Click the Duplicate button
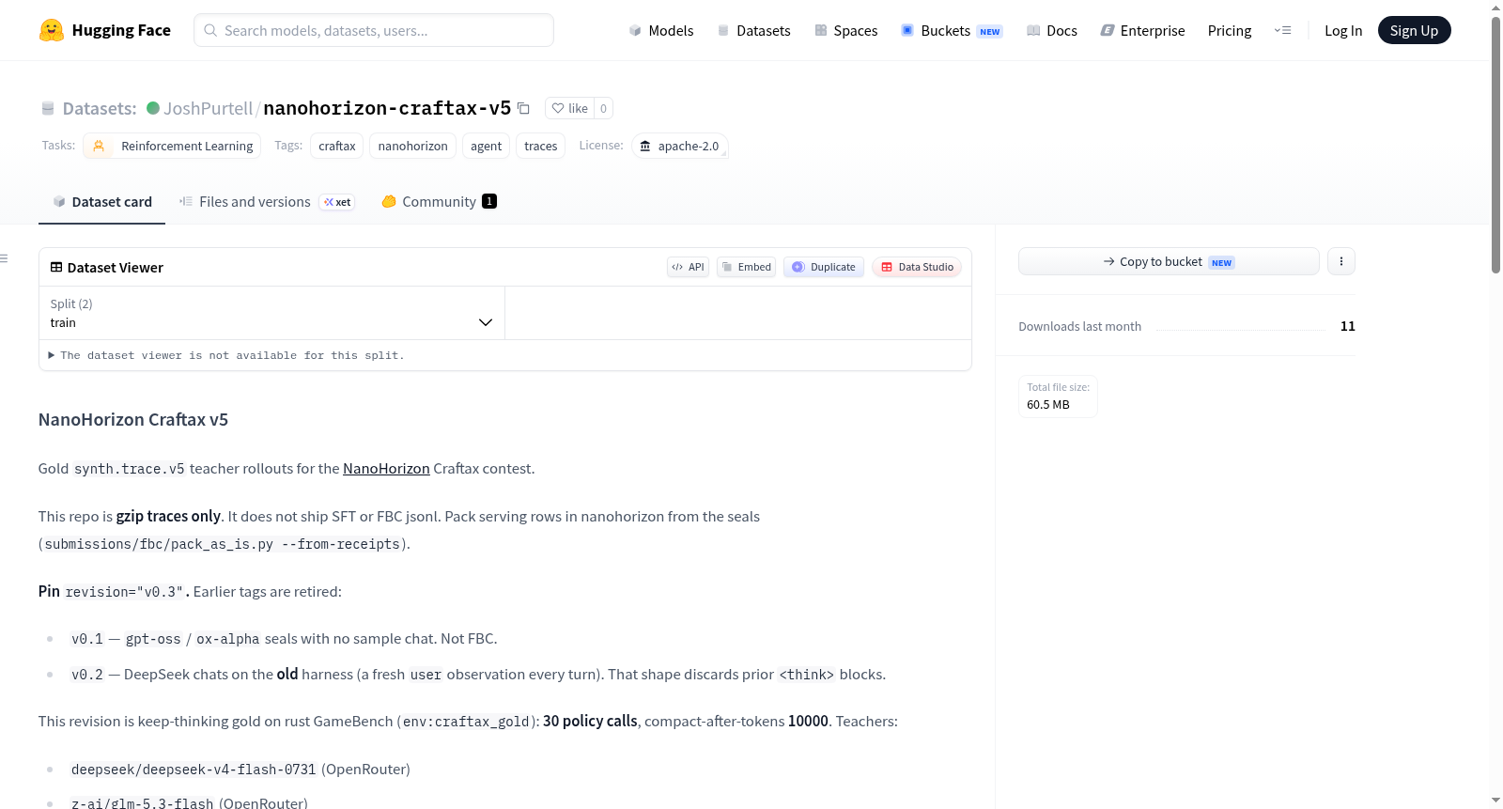Screen dimensions: 1503x809 (824, 267)
